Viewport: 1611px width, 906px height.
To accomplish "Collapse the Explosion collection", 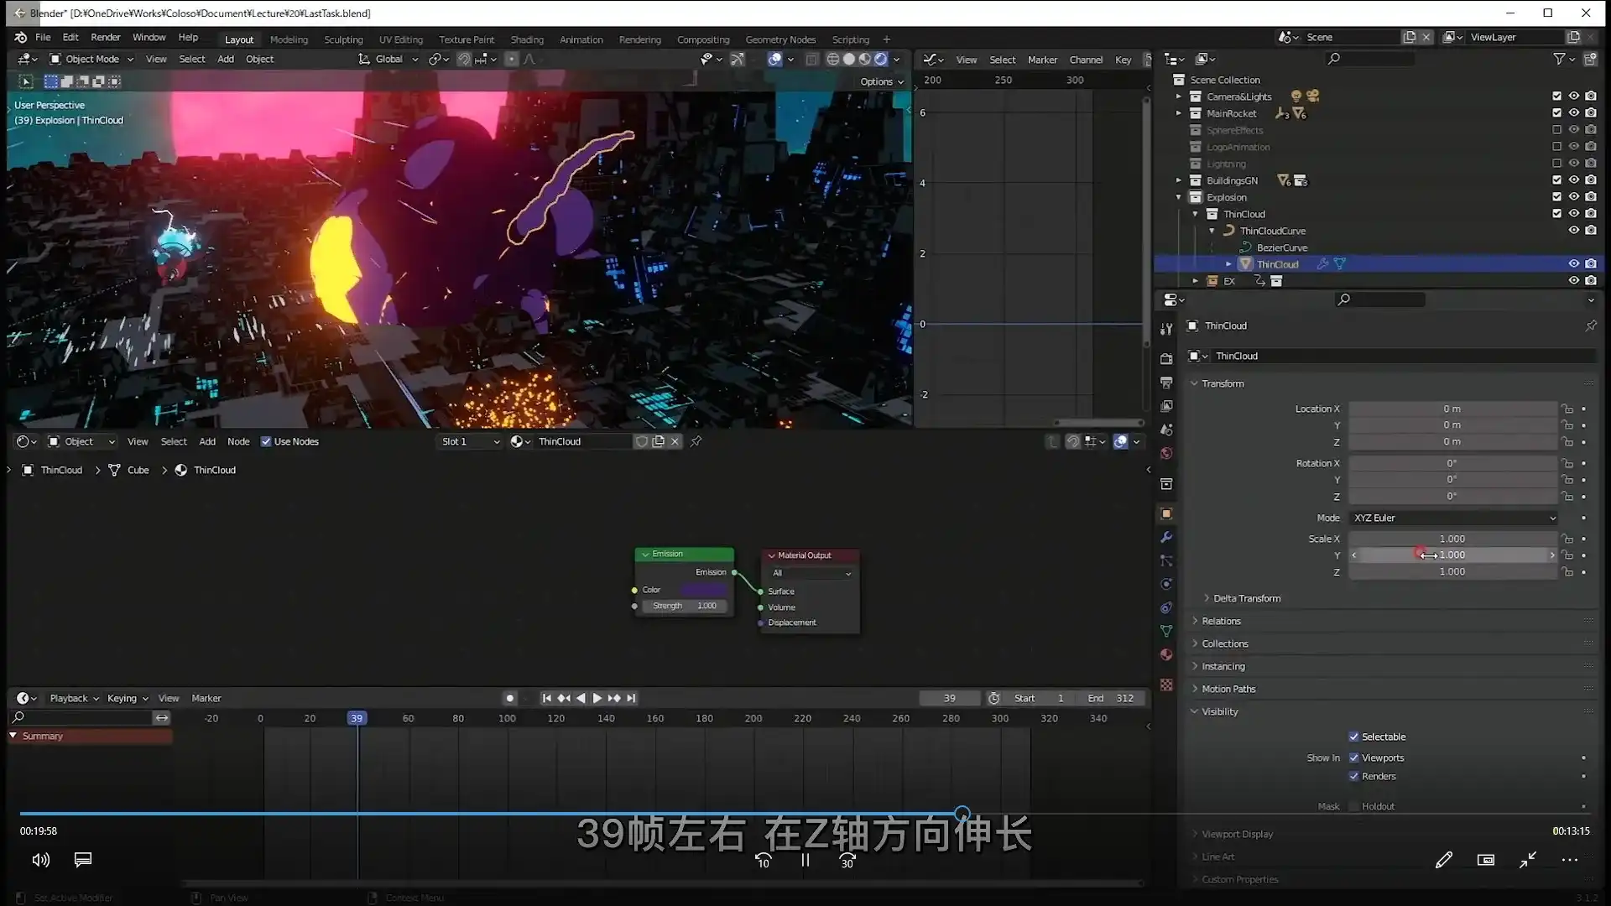I will (1179, 197).
